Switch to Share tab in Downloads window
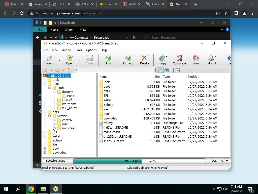258x194 pixels. pyautogui.click(x=69, y=30)
